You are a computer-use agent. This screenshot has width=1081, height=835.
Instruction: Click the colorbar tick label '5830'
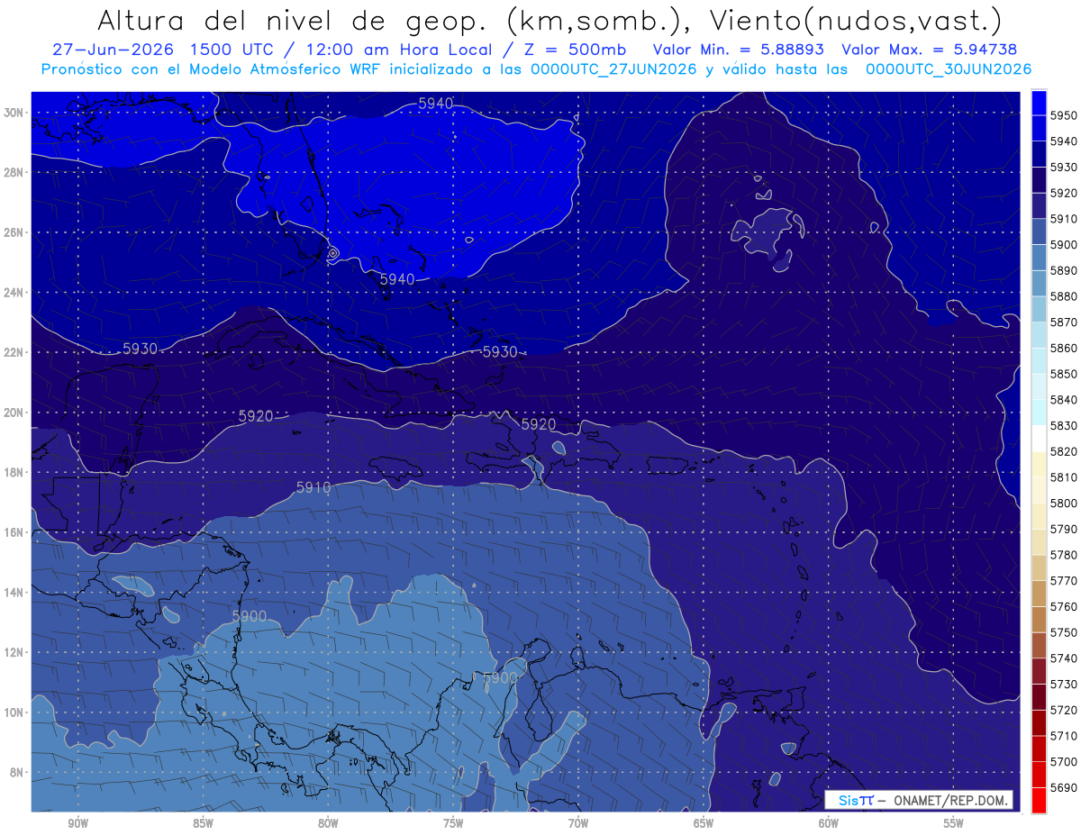click(x=1065, y=425)
